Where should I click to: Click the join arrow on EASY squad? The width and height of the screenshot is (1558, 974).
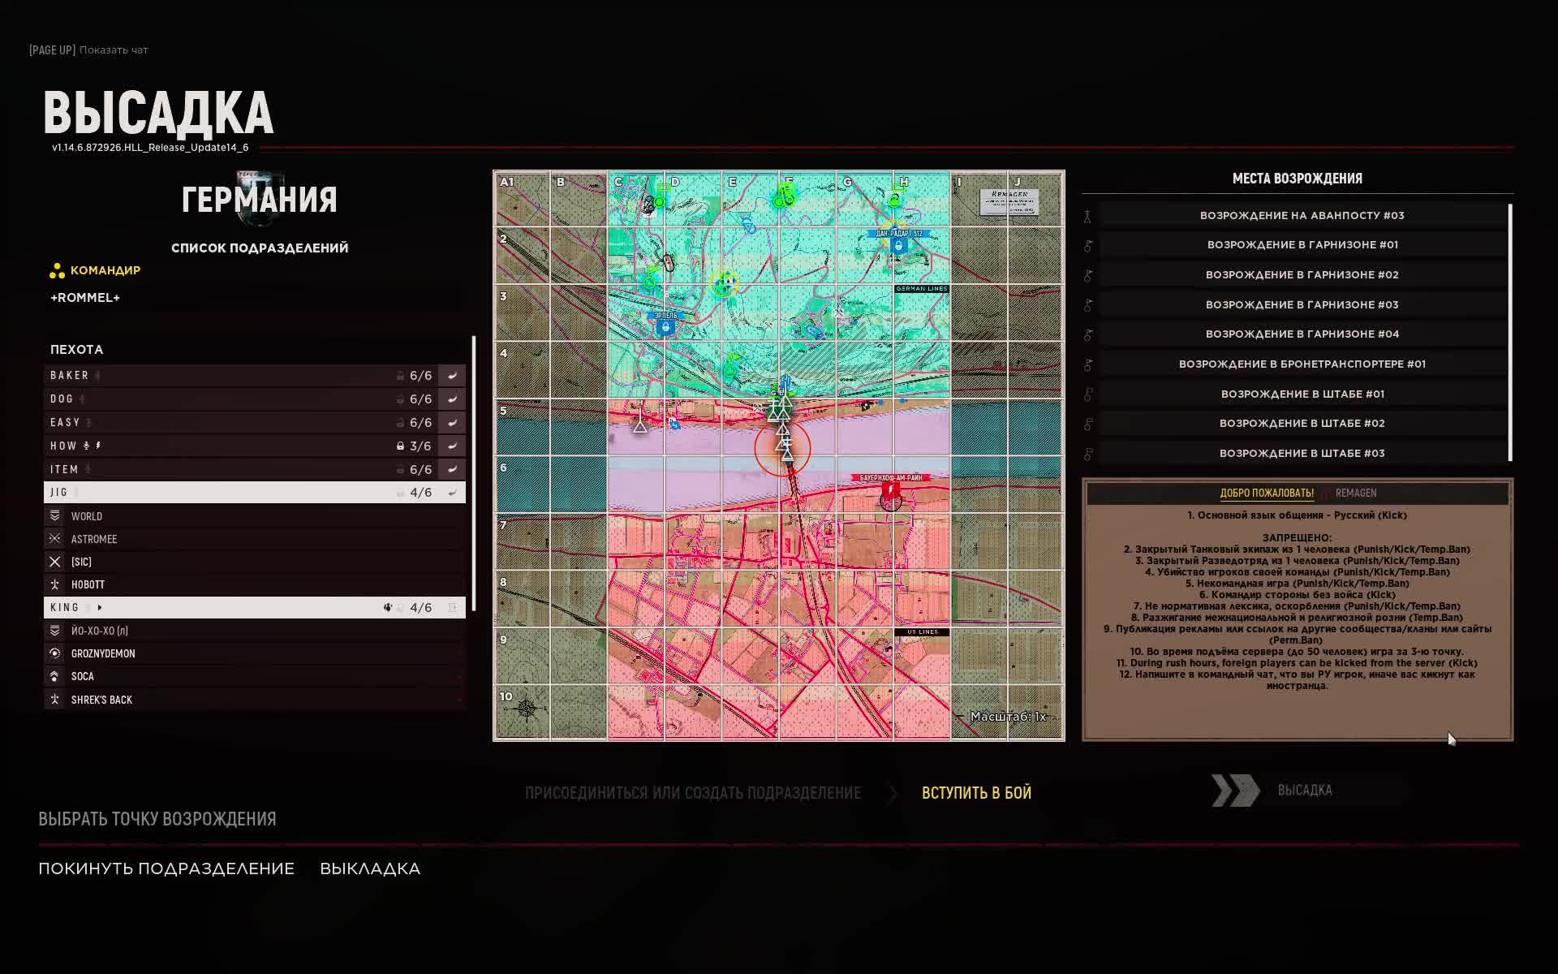click(x=452, y=423)
